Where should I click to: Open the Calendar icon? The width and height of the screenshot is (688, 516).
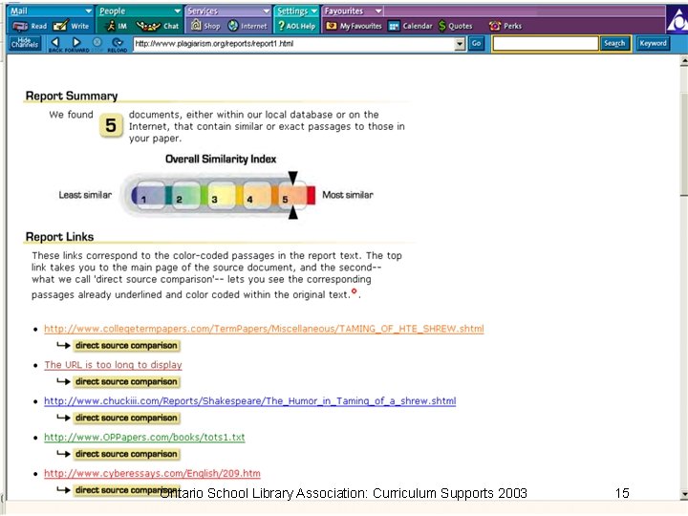410,27
